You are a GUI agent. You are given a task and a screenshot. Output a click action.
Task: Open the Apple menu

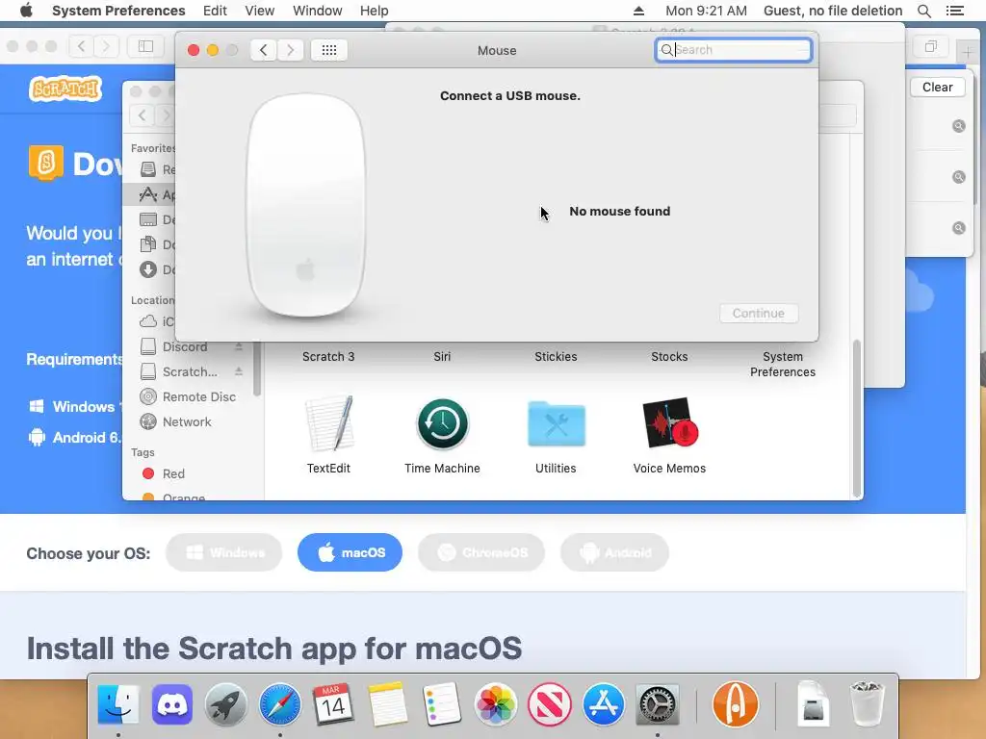26,11
